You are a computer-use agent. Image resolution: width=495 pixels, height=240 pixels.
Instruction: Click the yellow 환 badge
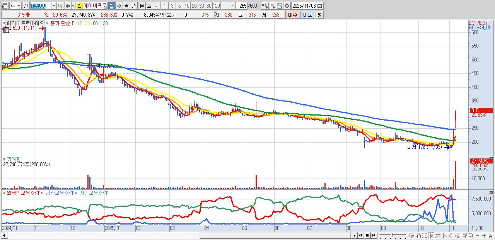[79, 6]
